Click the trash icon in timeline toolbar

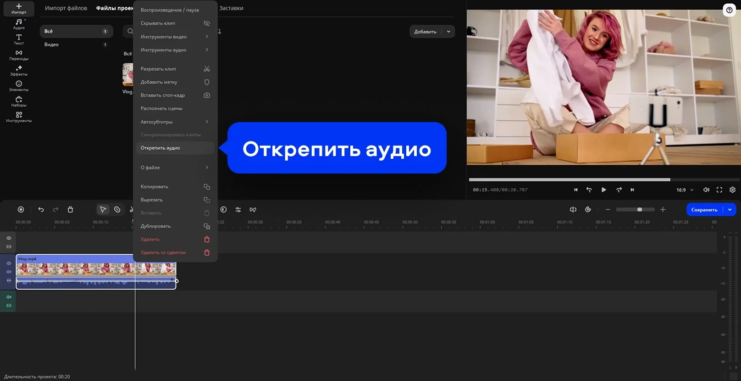pos(70,209)
